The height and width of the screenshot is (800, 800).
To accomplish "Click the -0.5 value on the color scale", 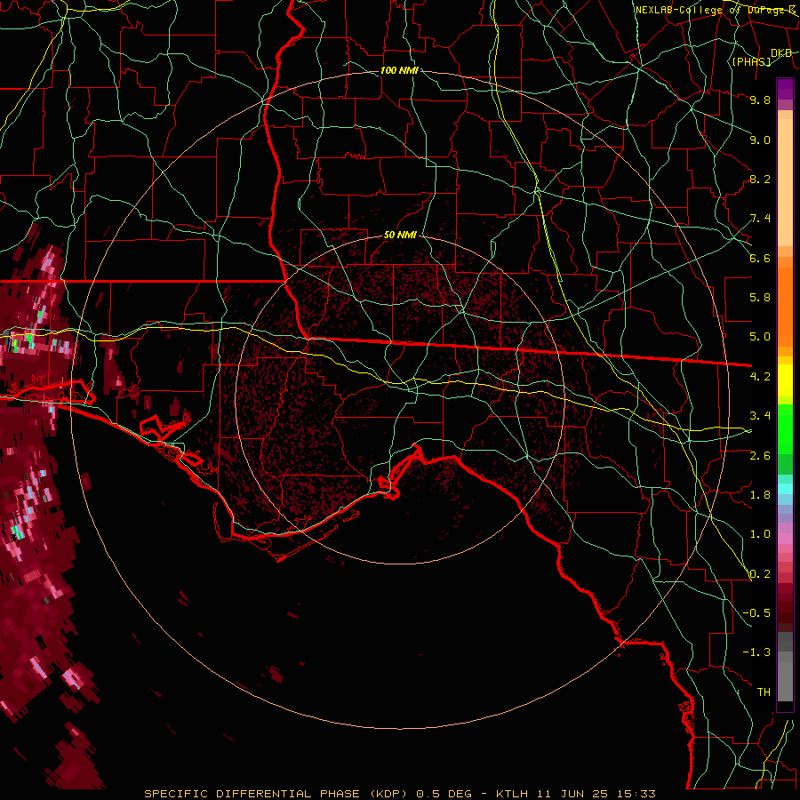I will pos(756,613).
